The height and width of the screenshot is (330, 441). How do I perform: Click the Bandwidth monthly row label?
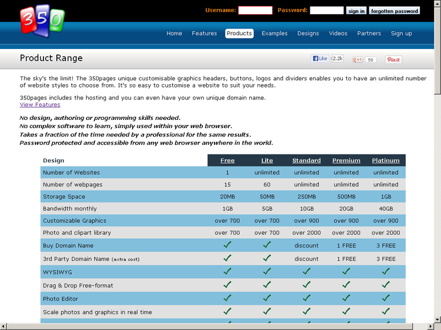pos(69,209)
